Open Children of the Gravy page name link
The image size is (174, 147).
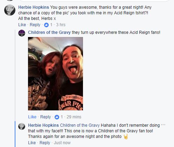pyautogui.click(x=49, y=32)
